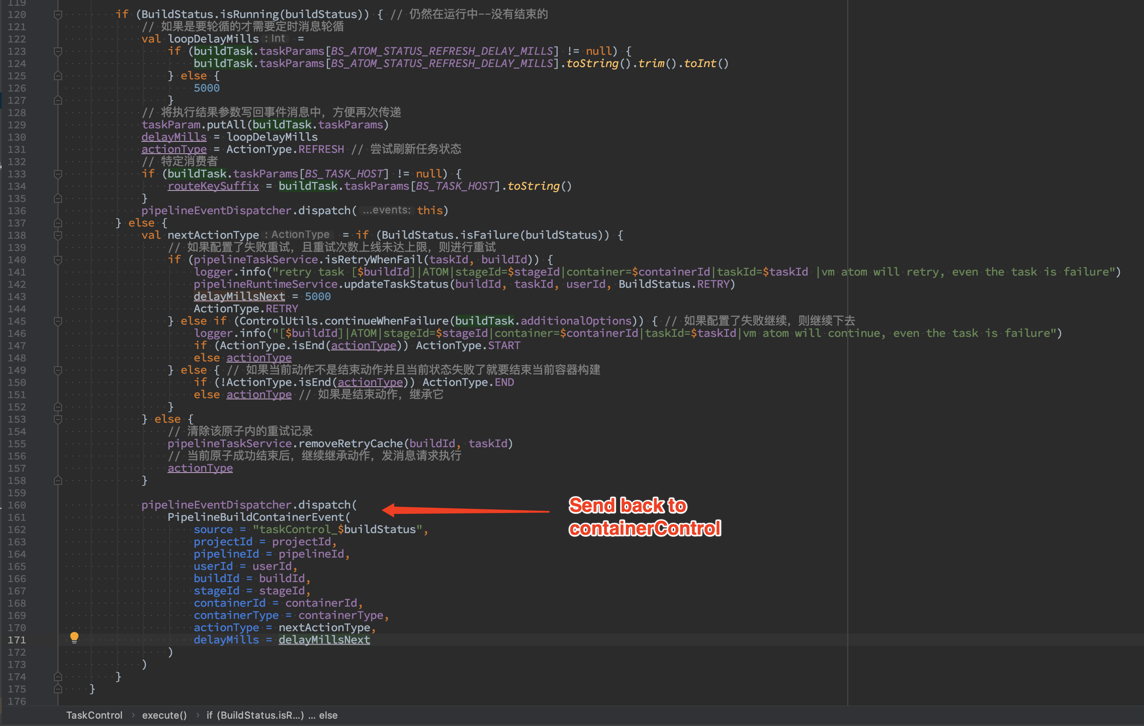Collapse the BuildStatus.isRunning block from line 120's gutter arrow
This screenshot has width=1144, height=726.
[58, 14]
